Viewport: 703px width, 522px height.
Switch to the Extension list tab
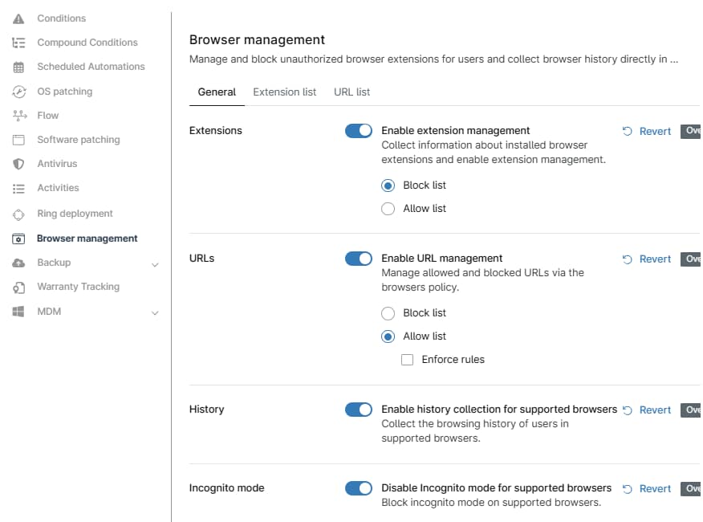(x=285, y=92)
